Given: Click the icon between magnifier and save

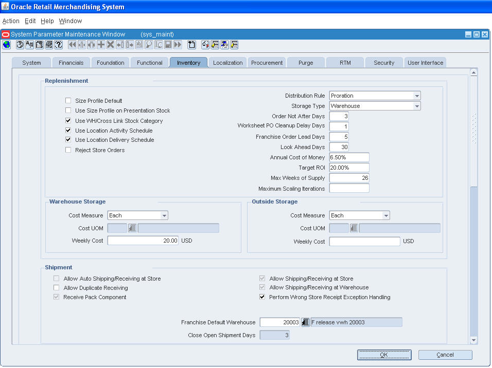Looking at the screenshot, I should (159, 45).
